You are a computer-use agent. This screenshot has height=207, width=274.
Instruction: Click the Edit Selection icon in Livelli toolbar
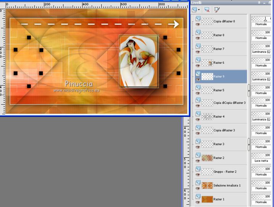click(217, 10)
